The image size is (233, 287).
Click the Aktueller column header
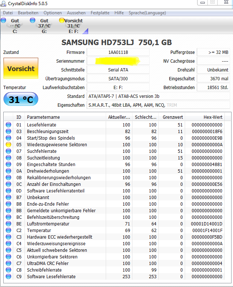point(119,117)
